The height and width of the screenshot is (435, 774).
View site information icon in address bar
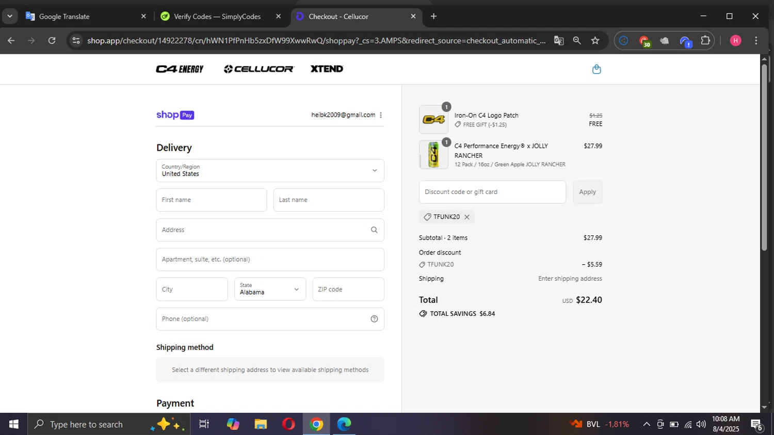[76, 41]
